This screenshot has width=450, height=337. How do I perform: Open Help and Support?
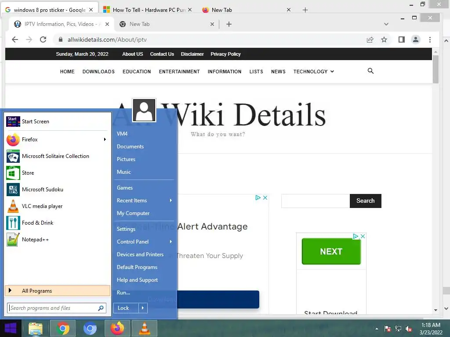[x=137, y=280]
